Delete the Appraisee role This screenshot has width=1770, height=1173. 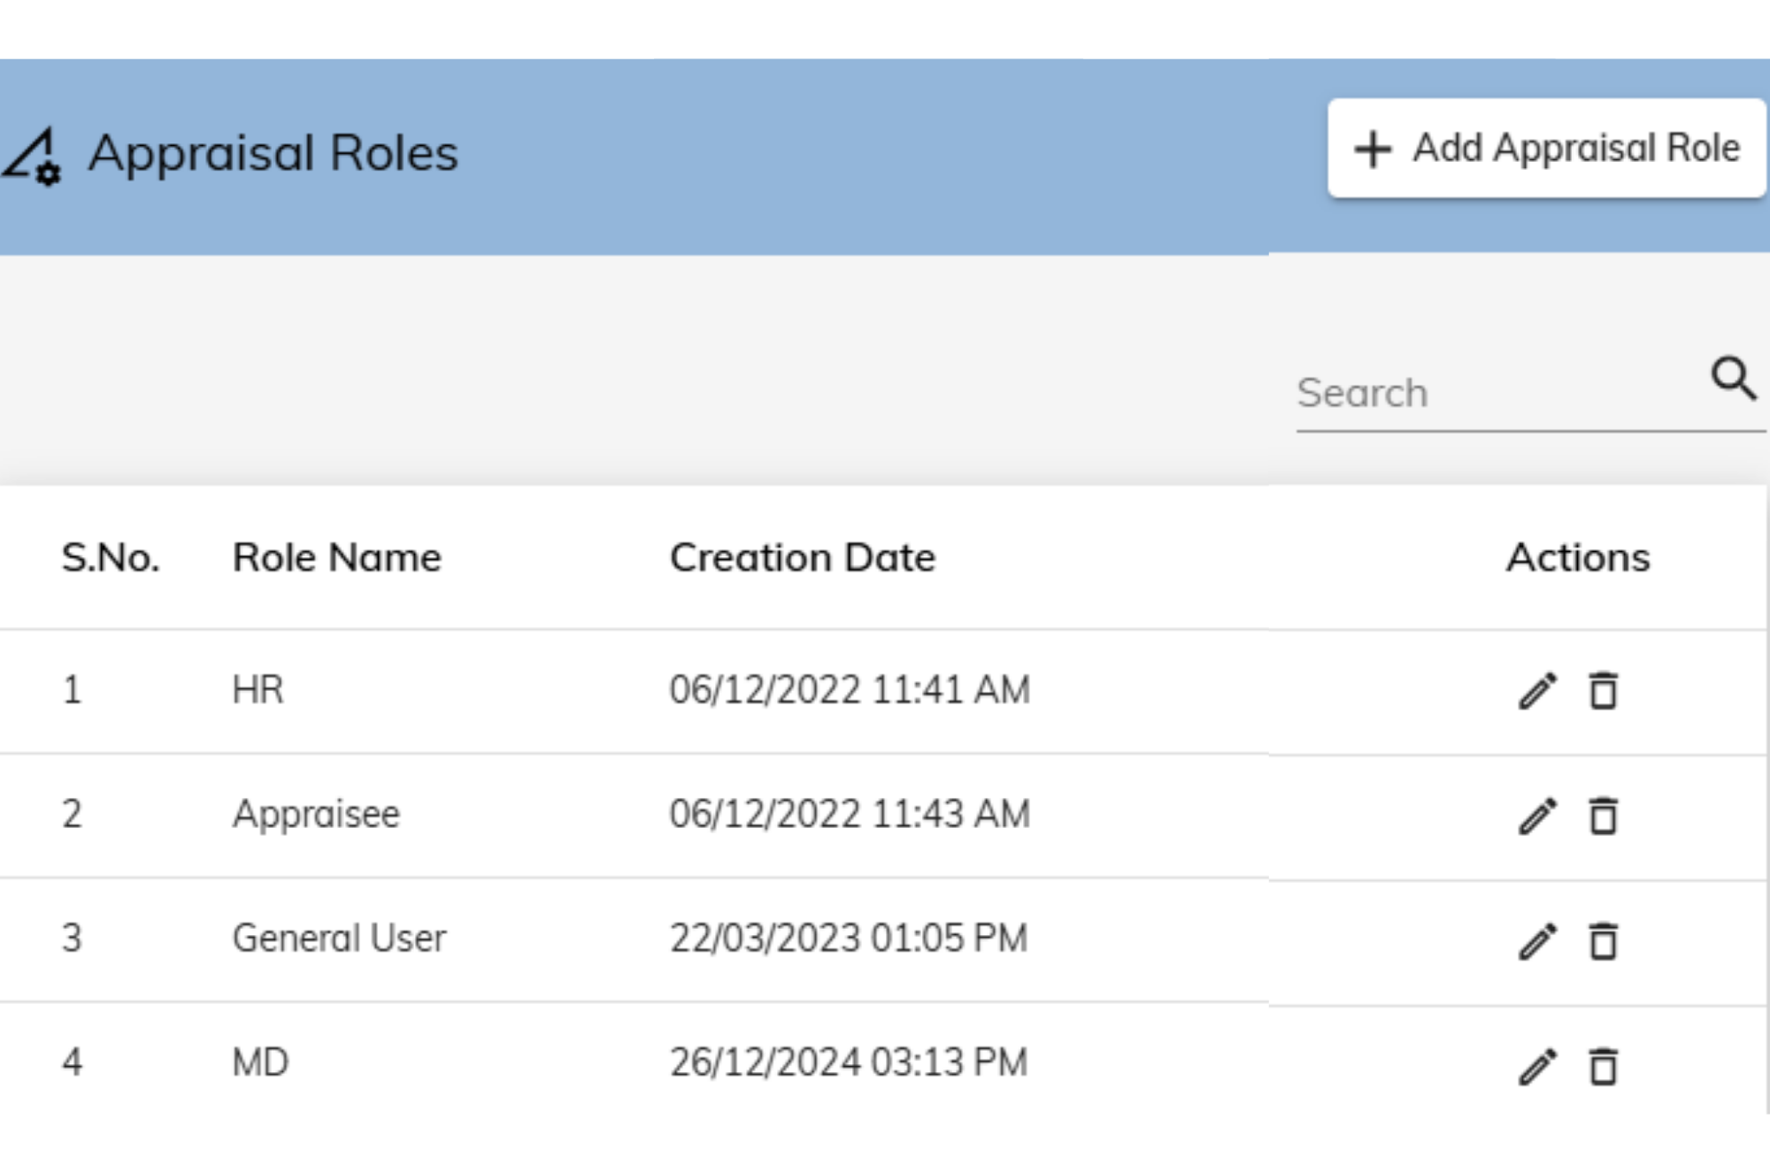tap(1603, 816)
